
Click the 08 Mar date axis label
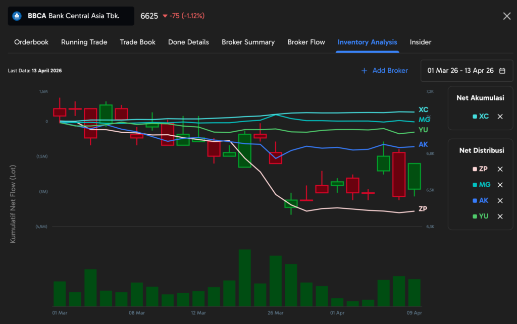click(x=137, y=313)
